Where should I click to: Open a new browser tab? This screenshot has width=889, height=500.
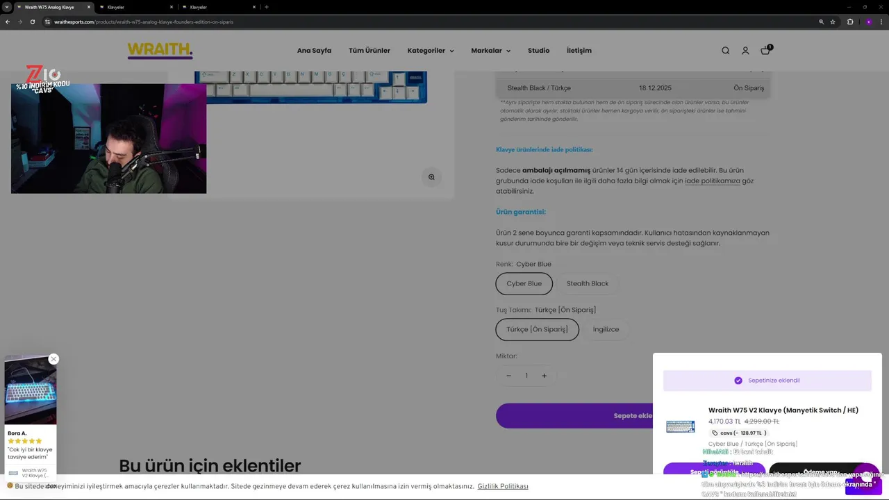click(x=267, y=7)
